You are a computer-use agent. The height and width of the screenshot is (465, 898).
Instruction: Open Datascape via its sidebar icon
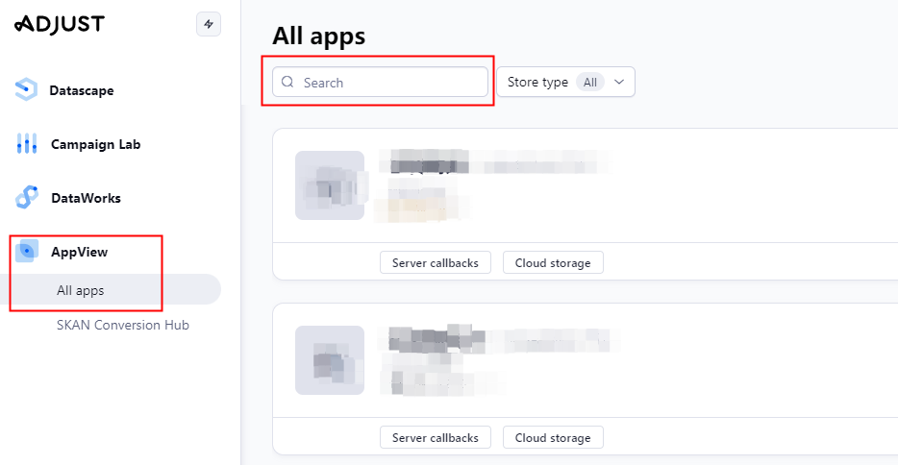26,90
